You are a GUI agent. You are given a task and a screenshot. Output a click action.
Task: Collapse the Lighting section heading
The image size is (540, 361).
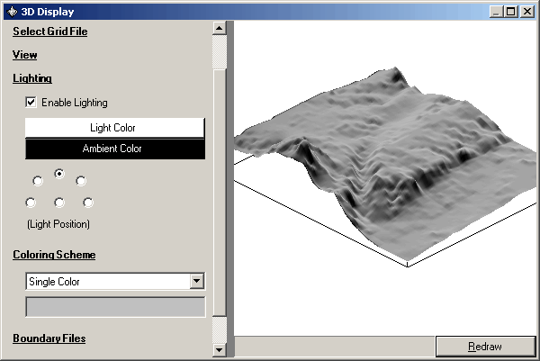(x=32, y=78)
